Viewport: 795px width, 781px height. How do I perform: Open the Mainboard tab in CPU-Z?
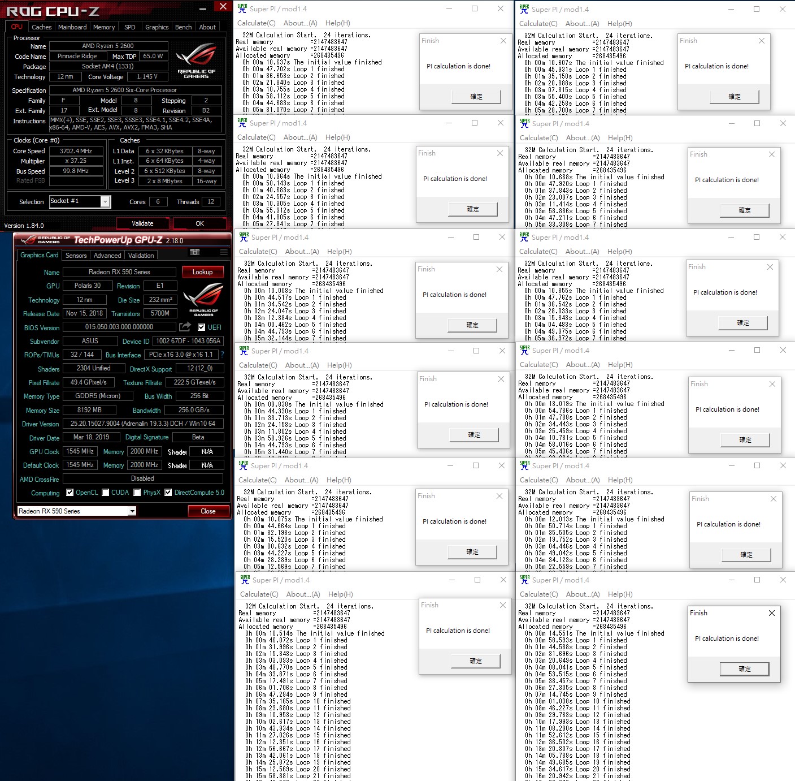[x=72, y=27]
